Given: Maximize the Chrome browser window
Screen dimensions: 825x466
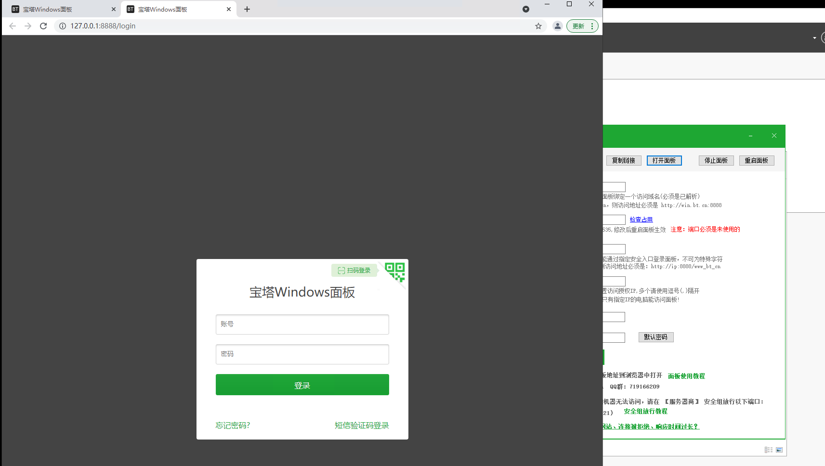Looking at the screenshot, I should pyautogui.click(x=569, y=4).
